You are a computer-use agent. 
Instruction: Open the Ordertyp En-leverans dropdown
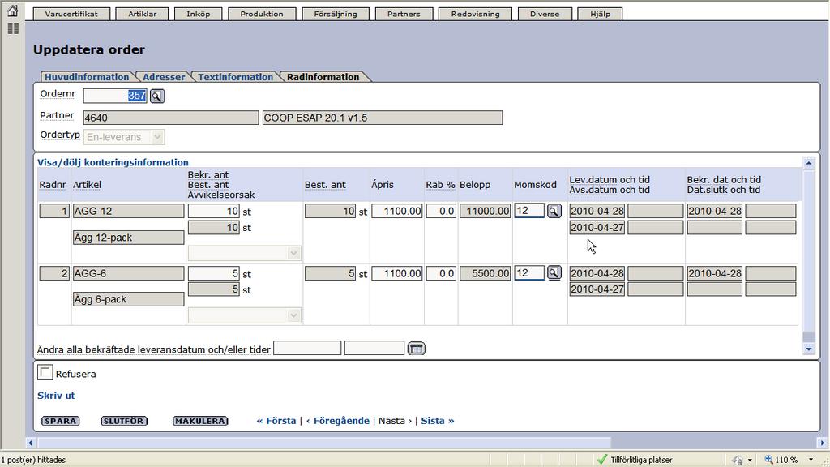(x=124, y=136)
